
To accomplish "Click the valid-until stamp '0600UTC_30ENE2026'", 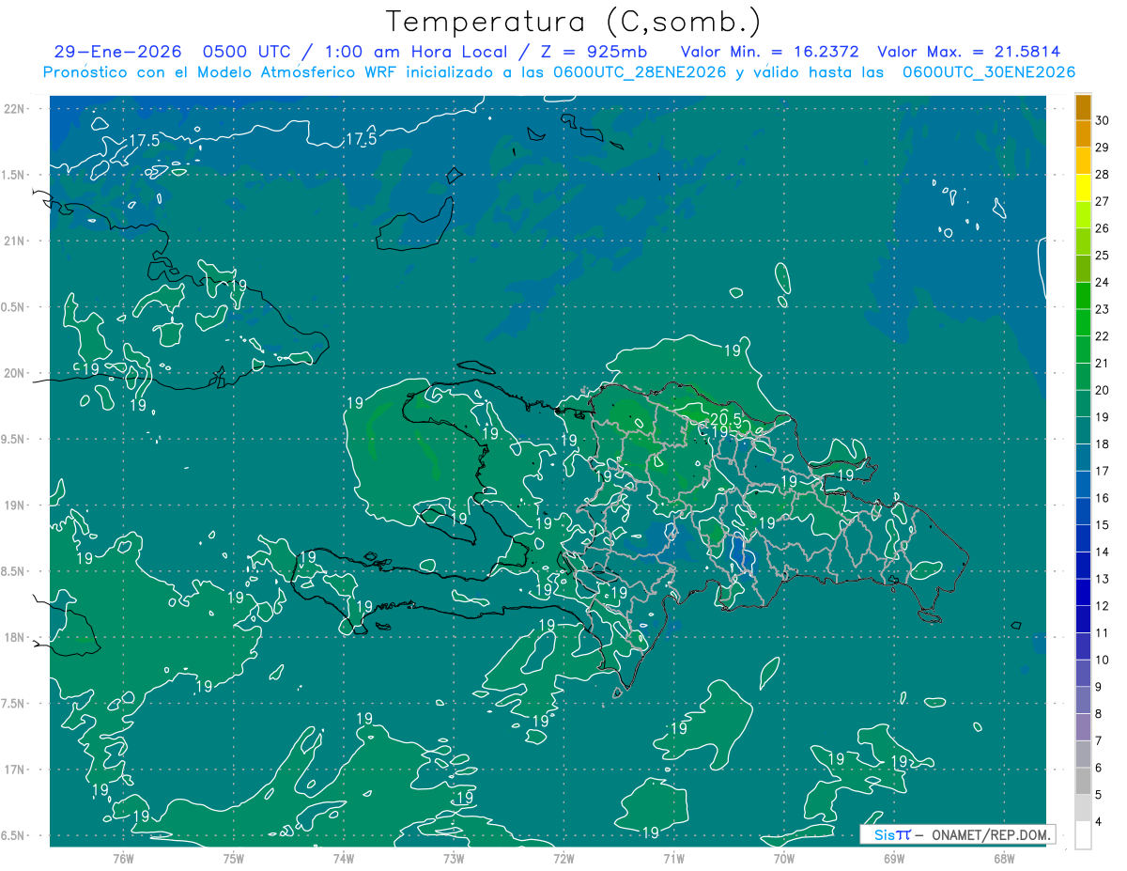I will tap(988, 72).
